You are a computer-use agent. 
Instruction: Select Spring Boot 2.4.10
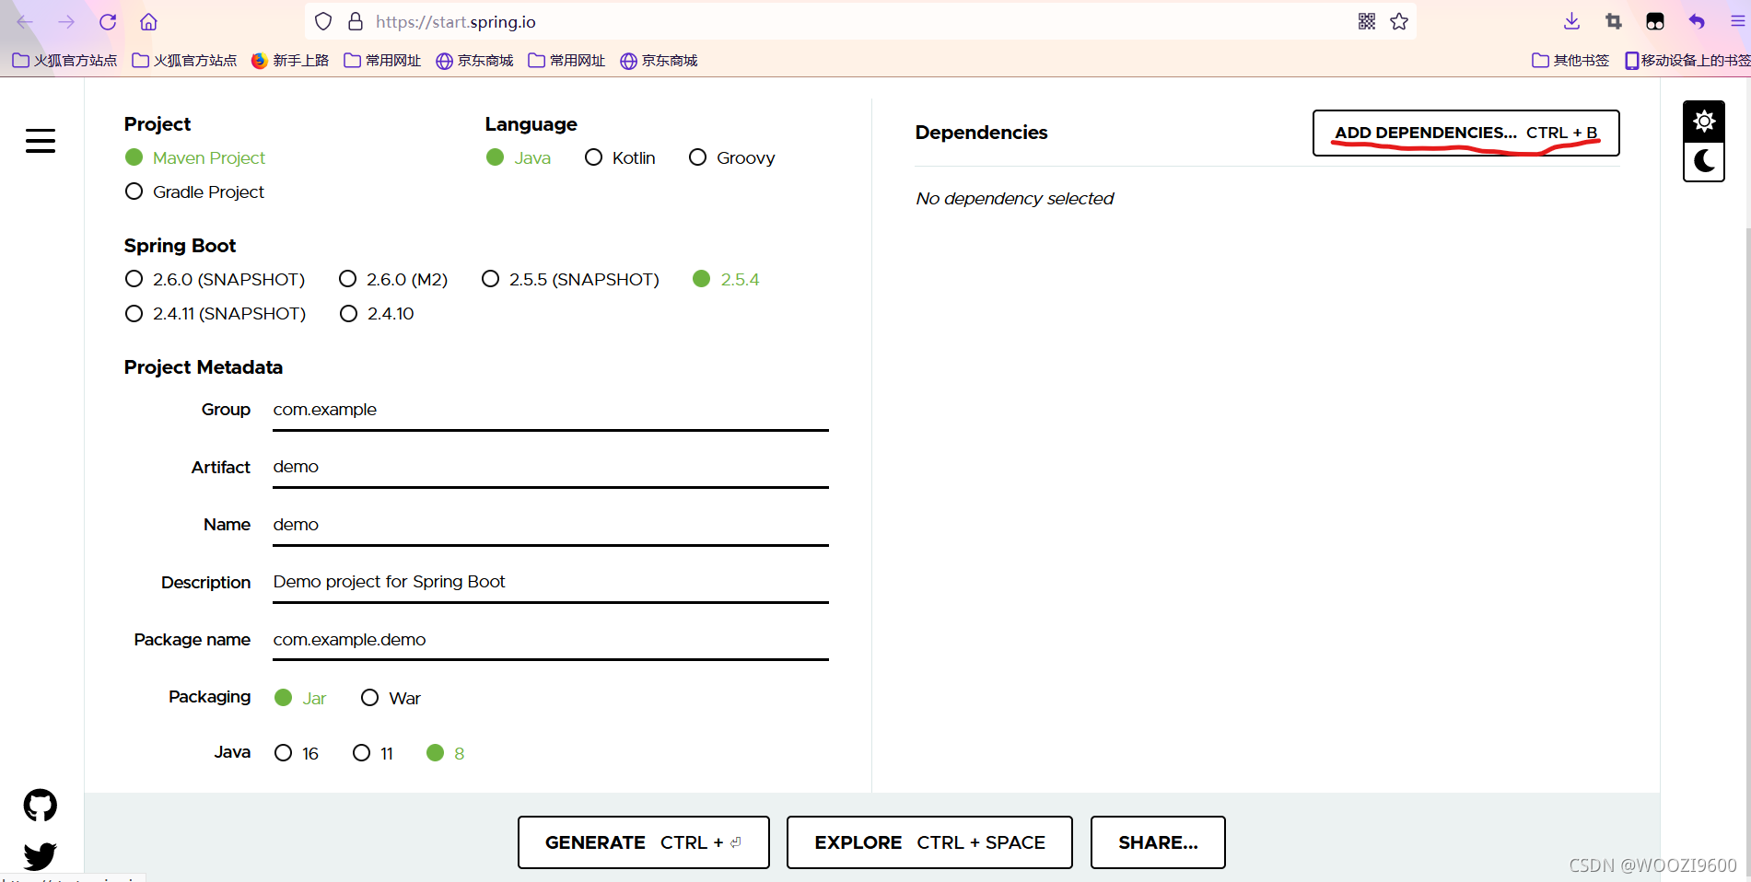click(377, 313)
